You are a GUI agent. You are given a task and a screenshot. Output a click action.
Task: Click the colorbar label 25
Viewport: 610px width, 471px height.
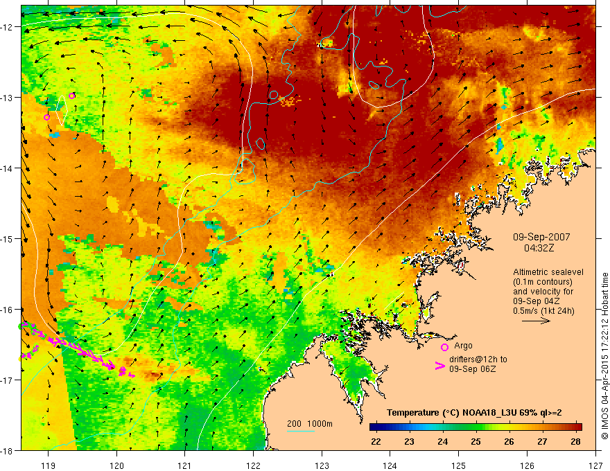click(x=476, y=441)
